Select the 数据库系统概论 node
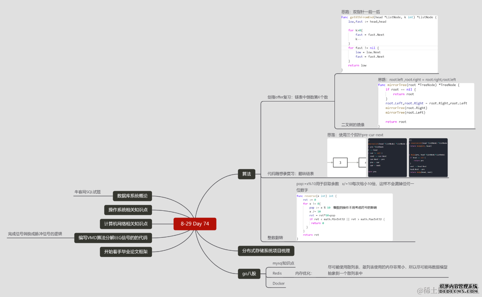Screen dimensions: 482x297 tap(132, 196)
